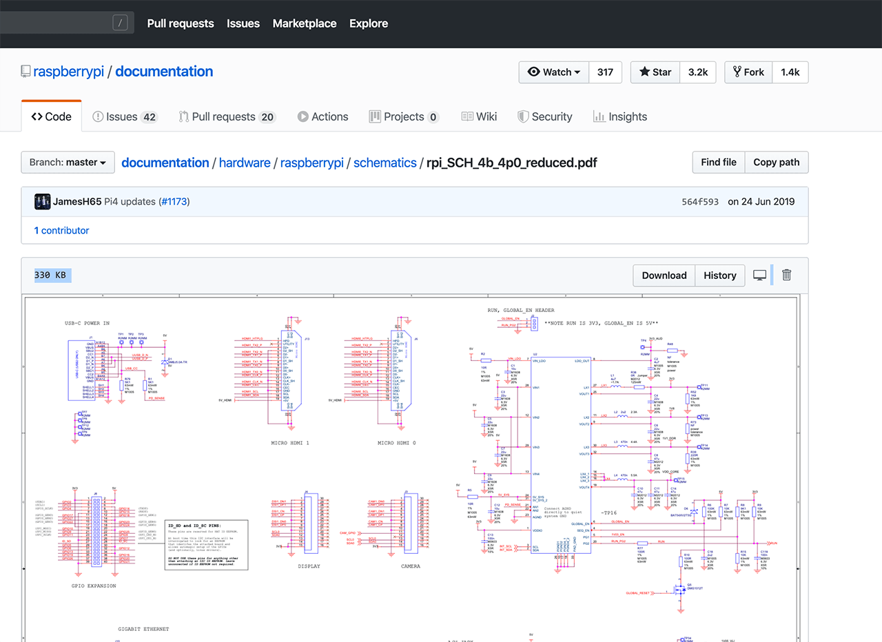Switch to the Security tab
The height and width of the screenshot is (642, 882).
click(544, 116)
